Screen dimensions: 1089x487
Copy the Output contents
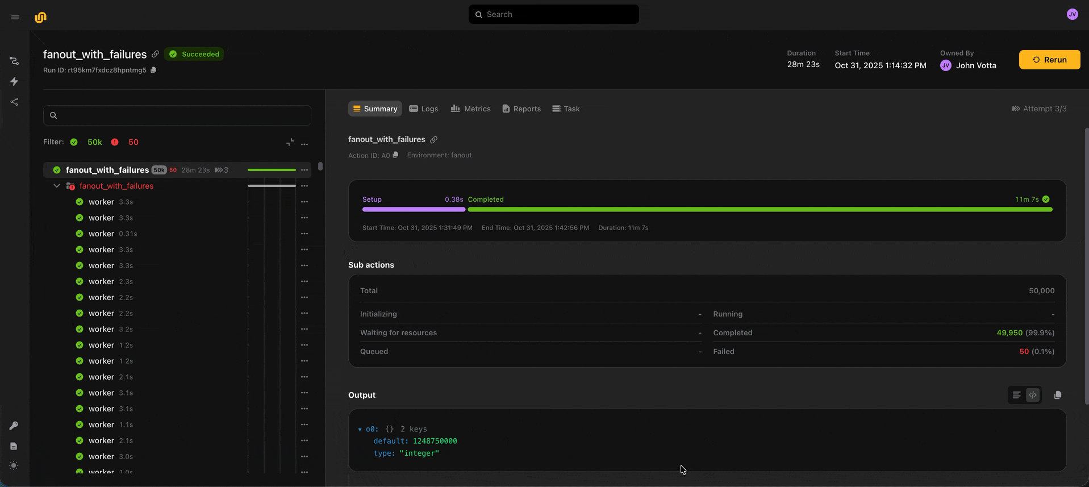point(1057,395)
